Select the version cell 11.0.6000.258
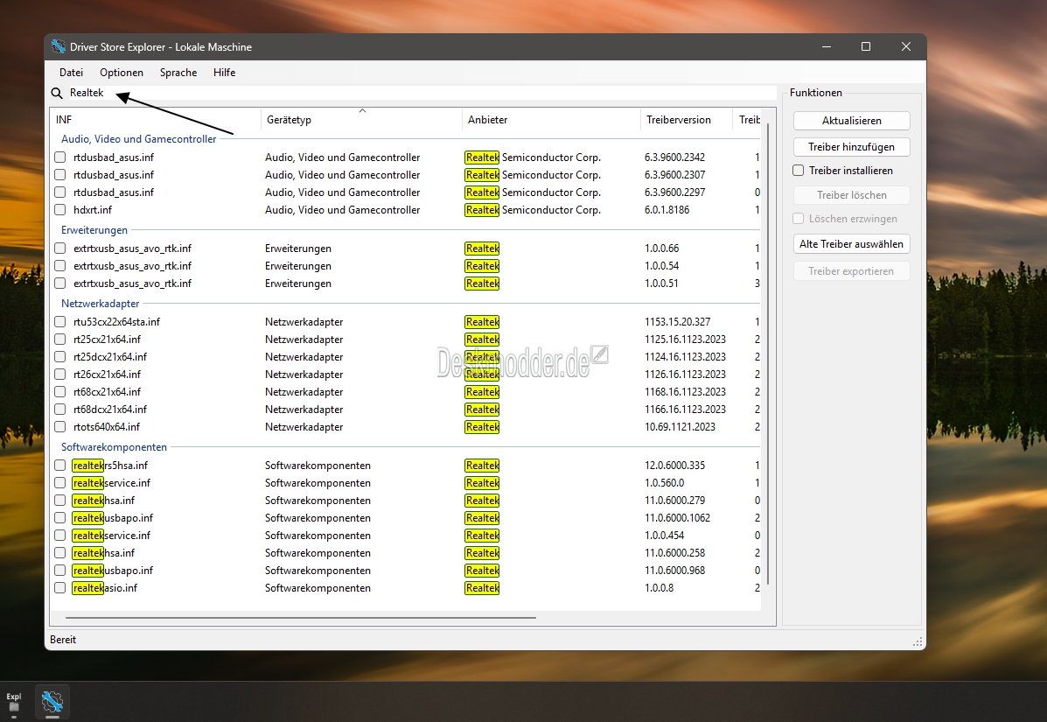1047x722 pixels. click(674, 553)
